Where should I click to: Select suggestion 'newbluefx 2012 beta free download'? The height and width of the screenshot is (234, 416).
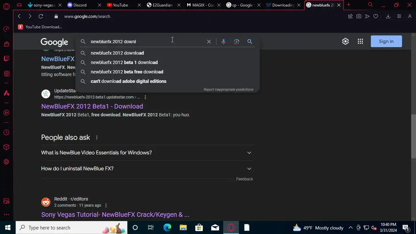(x=167, y=72)
